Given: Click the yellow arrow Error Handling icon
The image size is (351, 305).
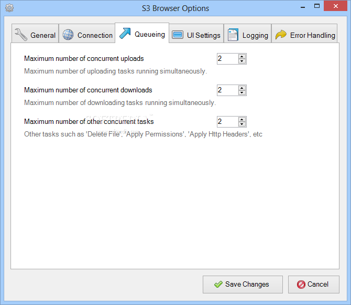Looking at the screenshot, I should point(281,35).
